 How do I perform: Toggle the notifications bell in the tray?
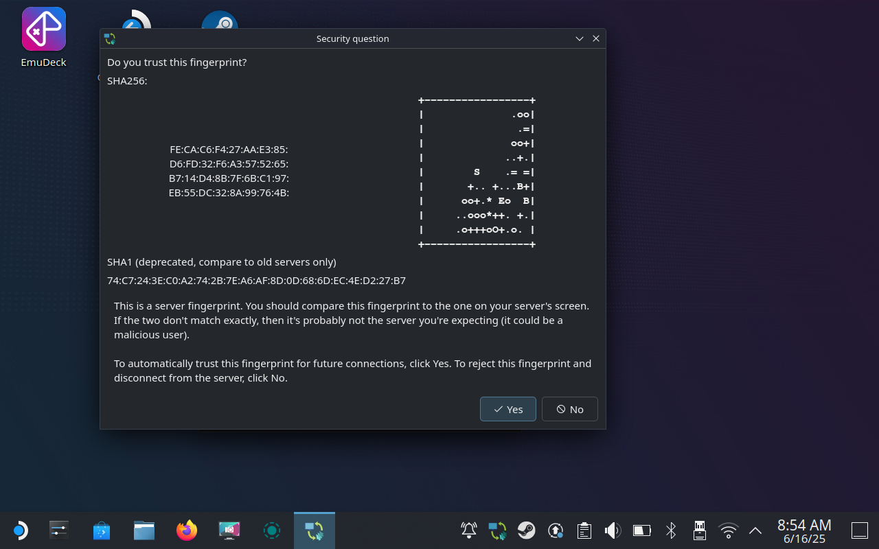coord(468,530)
